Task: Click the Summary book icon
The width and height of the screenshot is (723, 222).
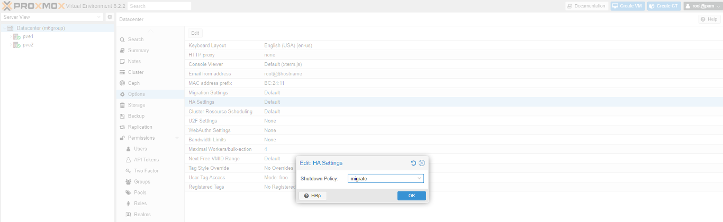Action: coord(122,51)
